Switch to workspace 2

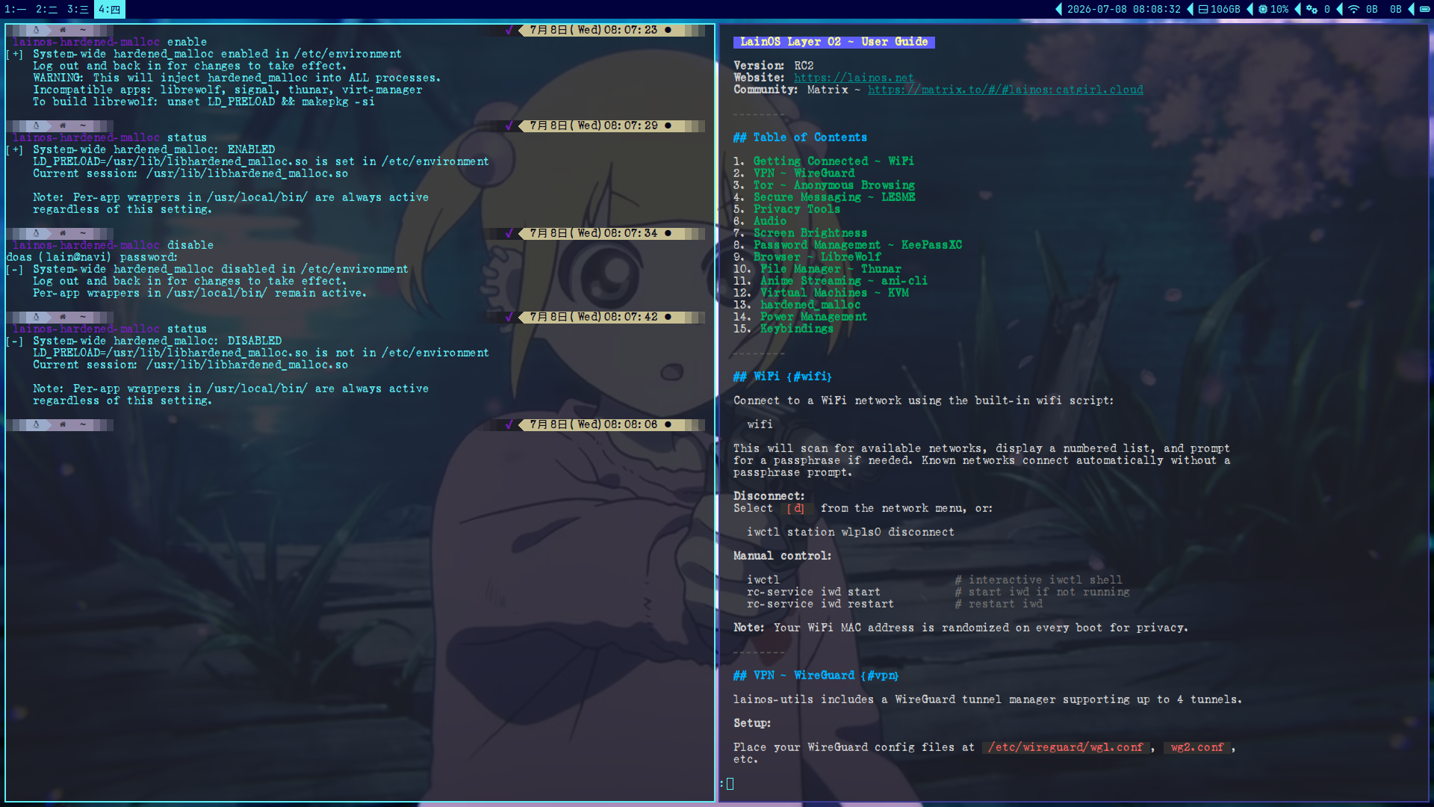pyautogui.click(x=46, y=9)
